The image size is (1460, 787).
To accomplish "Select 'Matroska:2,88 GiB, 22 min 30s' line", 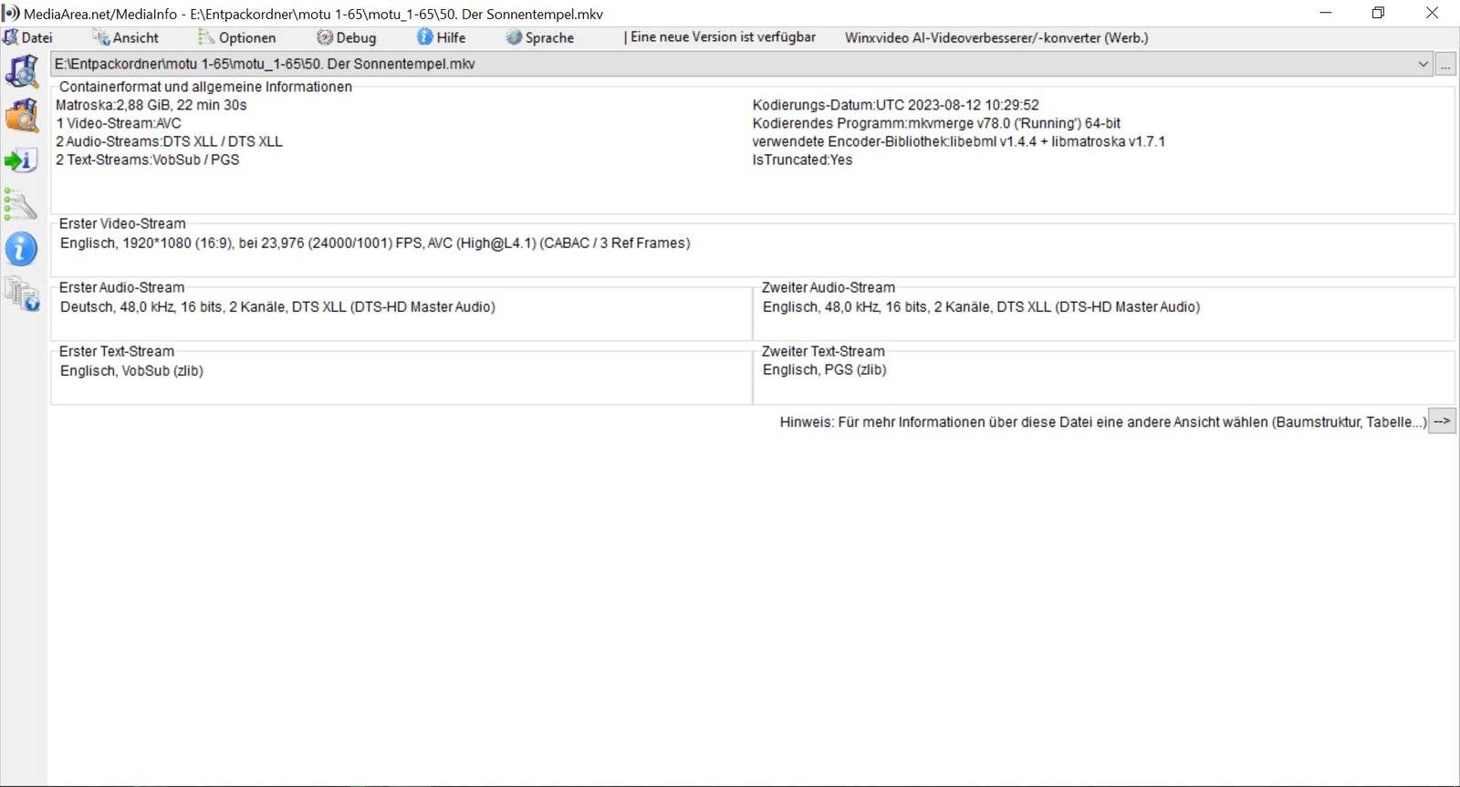I will click(x=151, y=105).
